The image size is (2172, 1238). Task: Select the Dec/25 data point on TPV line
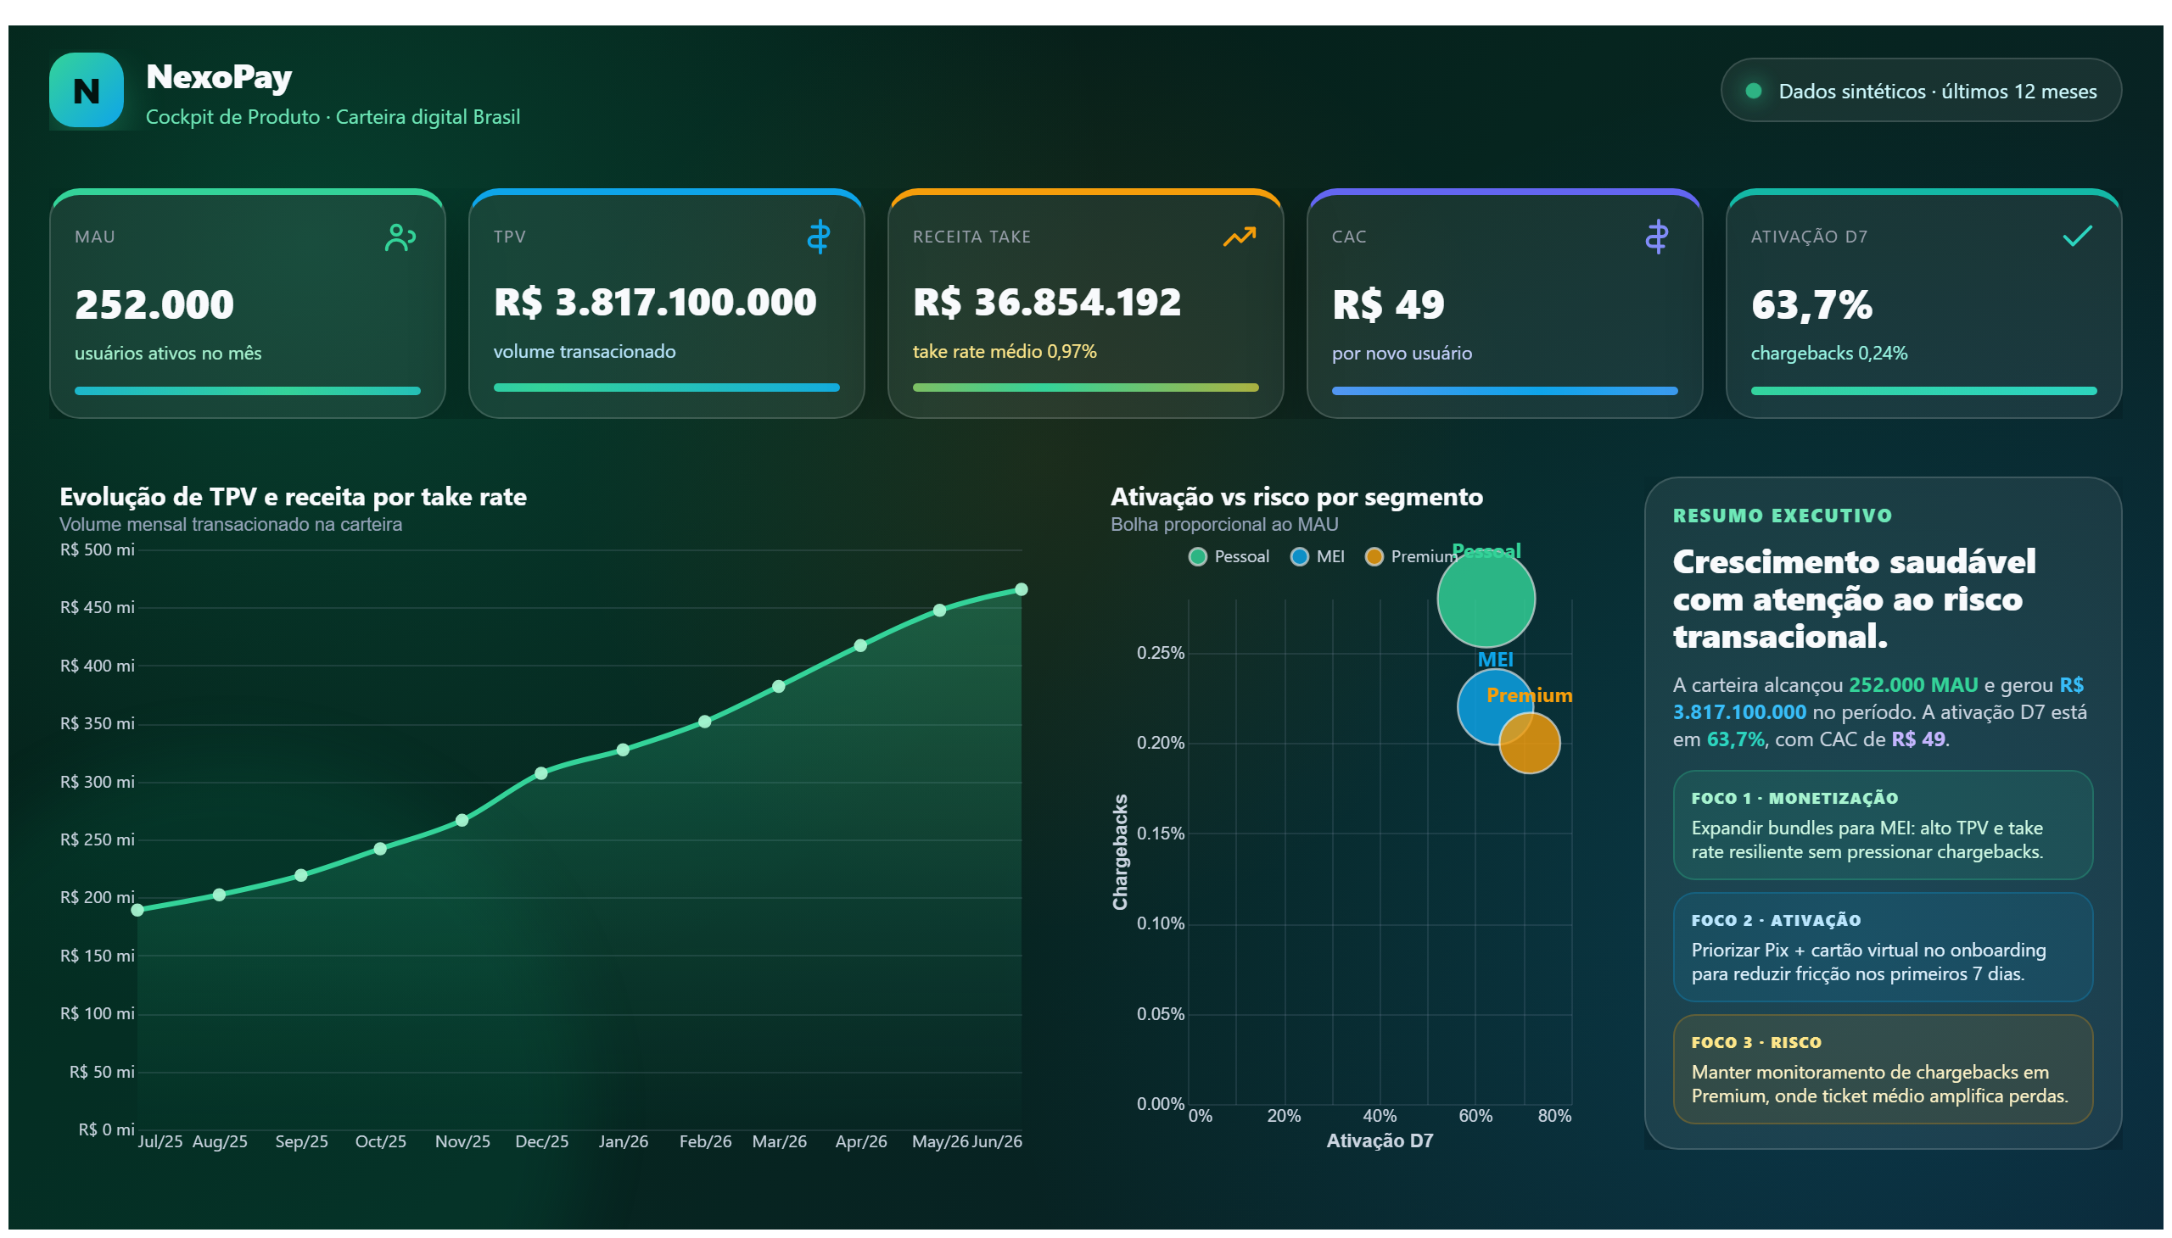[x=541, y=772]
